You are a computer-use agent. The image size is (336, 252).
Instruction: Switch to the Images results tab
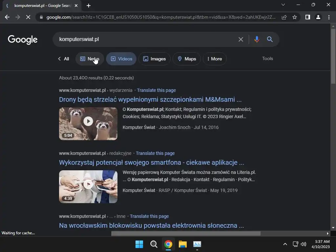[x=155, y=59]
